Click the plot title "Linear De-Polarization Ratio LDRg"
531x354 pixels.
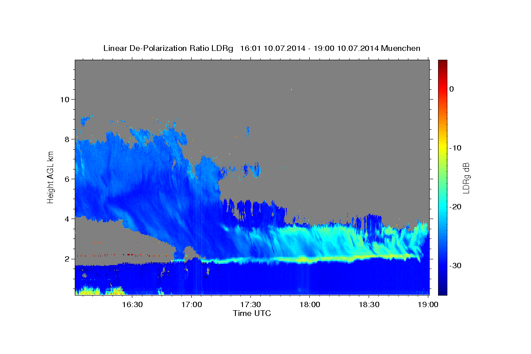click(x=168, y=48)
